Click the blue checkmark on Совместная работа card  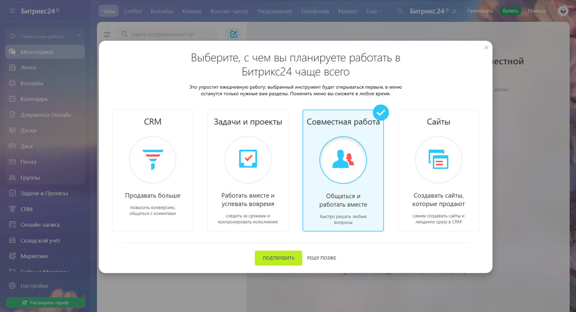[381, 113]
